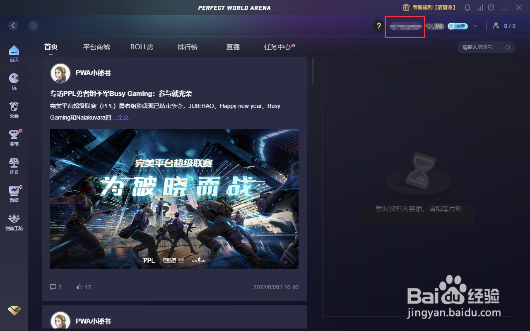Open 赛事 tournaments in the sidebar
Viewport: 530px width, 331px height.
point(14,138)
